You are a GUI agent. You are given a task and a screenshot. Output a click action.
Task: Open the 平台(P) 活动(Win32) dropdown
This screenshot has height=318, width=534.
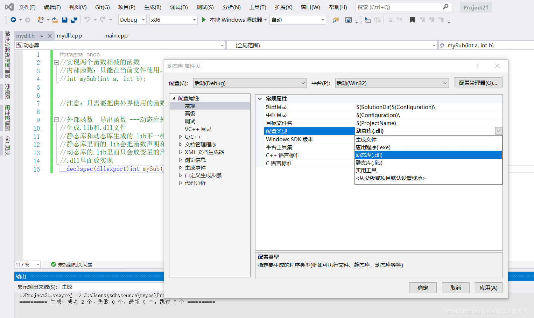coord(392,83)
